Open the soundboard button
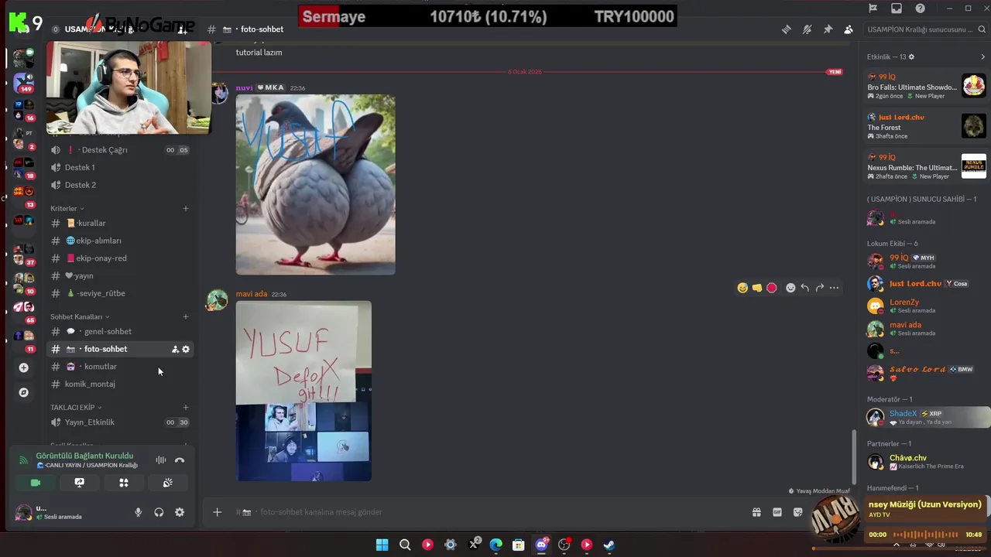This screenshot has height=557, width=991. tap(167, 483)
